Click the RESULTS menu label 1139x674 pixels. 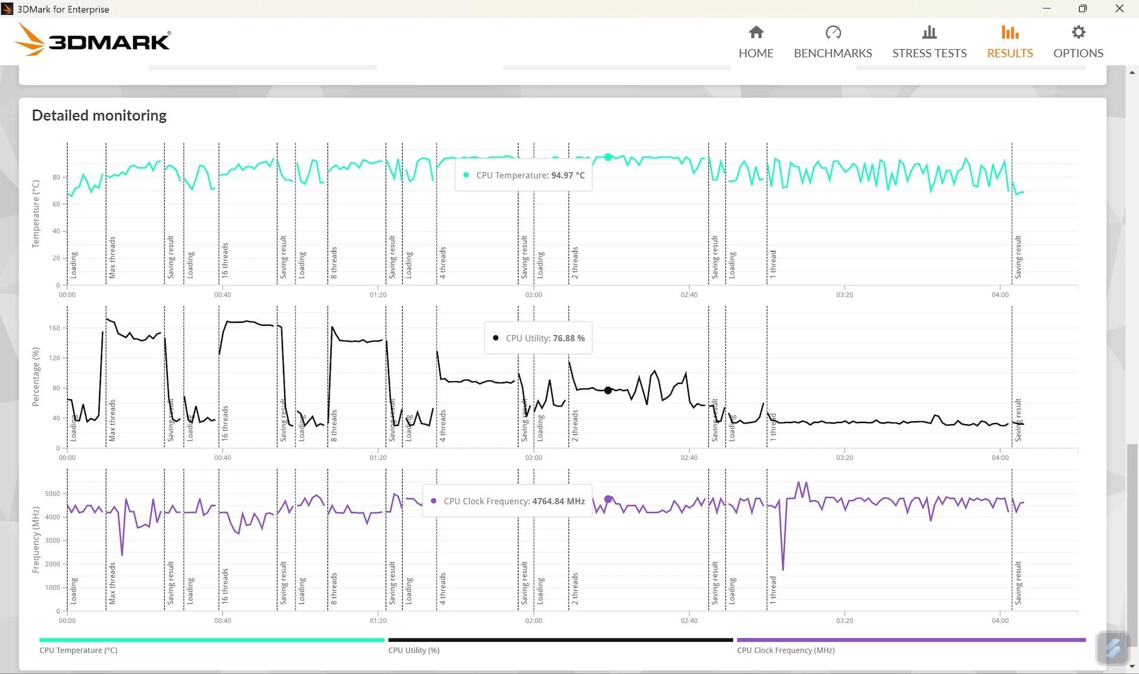coord(1010,53)
